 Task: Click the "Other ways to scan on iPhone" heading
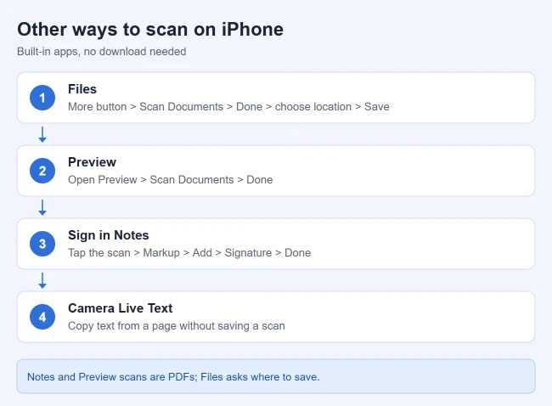(150, 29)
